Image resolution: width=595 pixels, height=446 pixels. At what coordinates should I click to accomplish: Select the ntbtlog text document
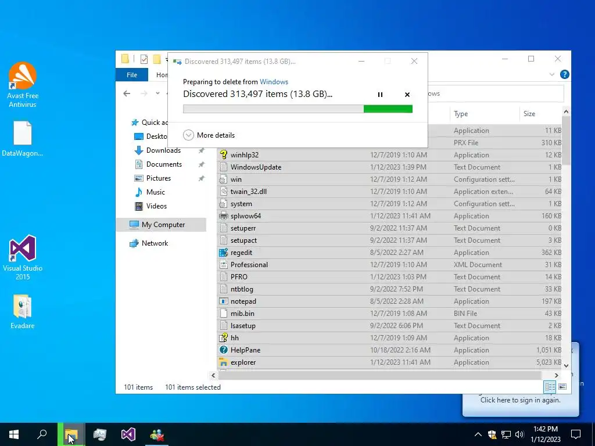click(x=242, y=289)
